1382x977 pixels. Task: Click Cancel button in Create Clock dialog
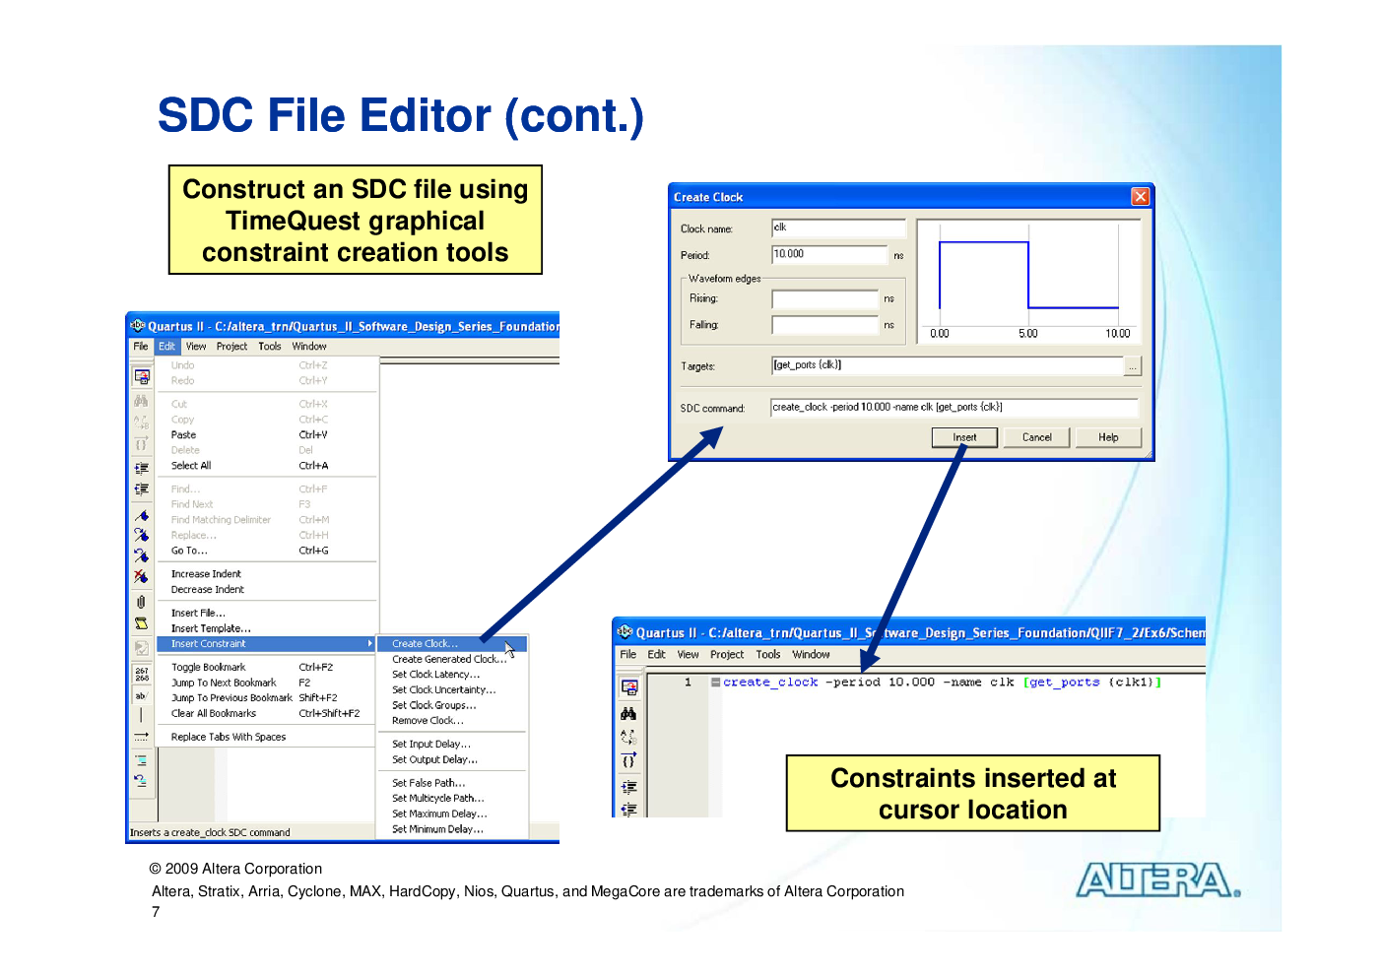tap(1036, 437)
